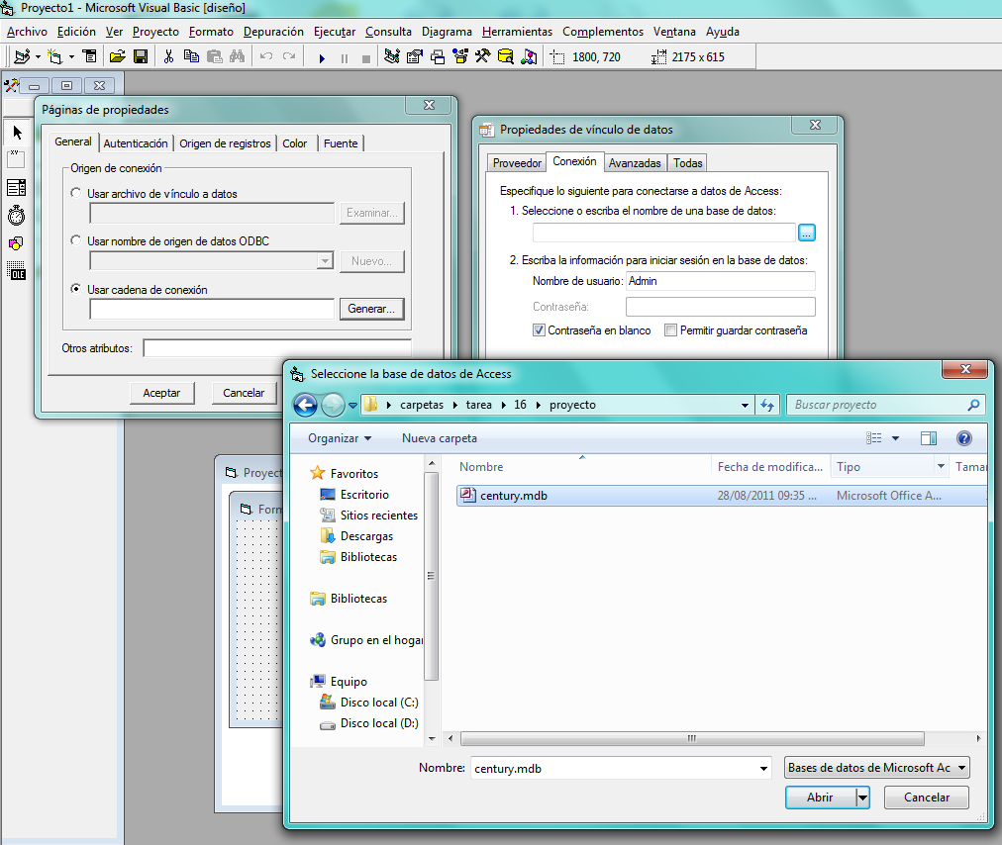Viewport: 1002px width, 845px height.
Task: Open the Menu Editor
Action: tap(91, 56)
